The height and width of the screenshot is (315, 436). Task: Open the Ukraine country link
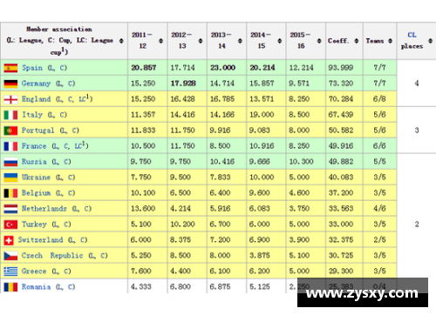[36, 178]
